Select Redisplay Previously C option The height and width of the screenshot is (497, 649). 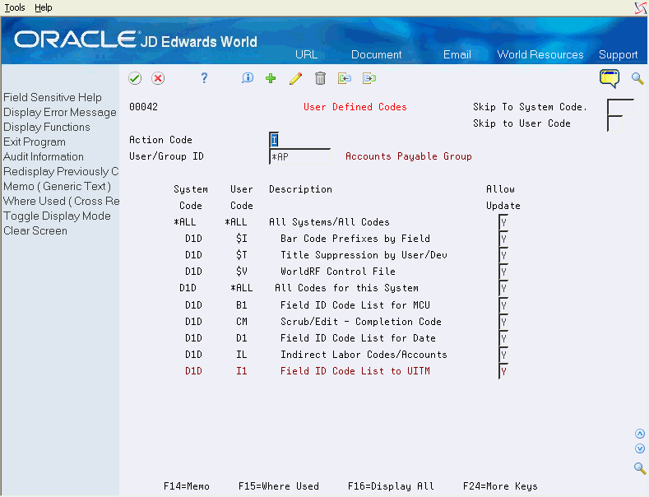[61, 171]
